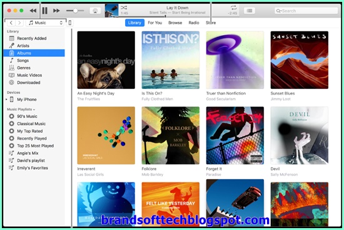Click the now playing album artwork thumbnail
The height and width of the screenshot is (230, 344).
click(112, 11)
